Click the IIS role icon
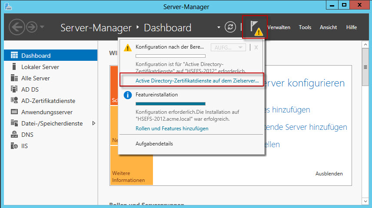Viewport: 372px width, 208px height. pos(14,145)
